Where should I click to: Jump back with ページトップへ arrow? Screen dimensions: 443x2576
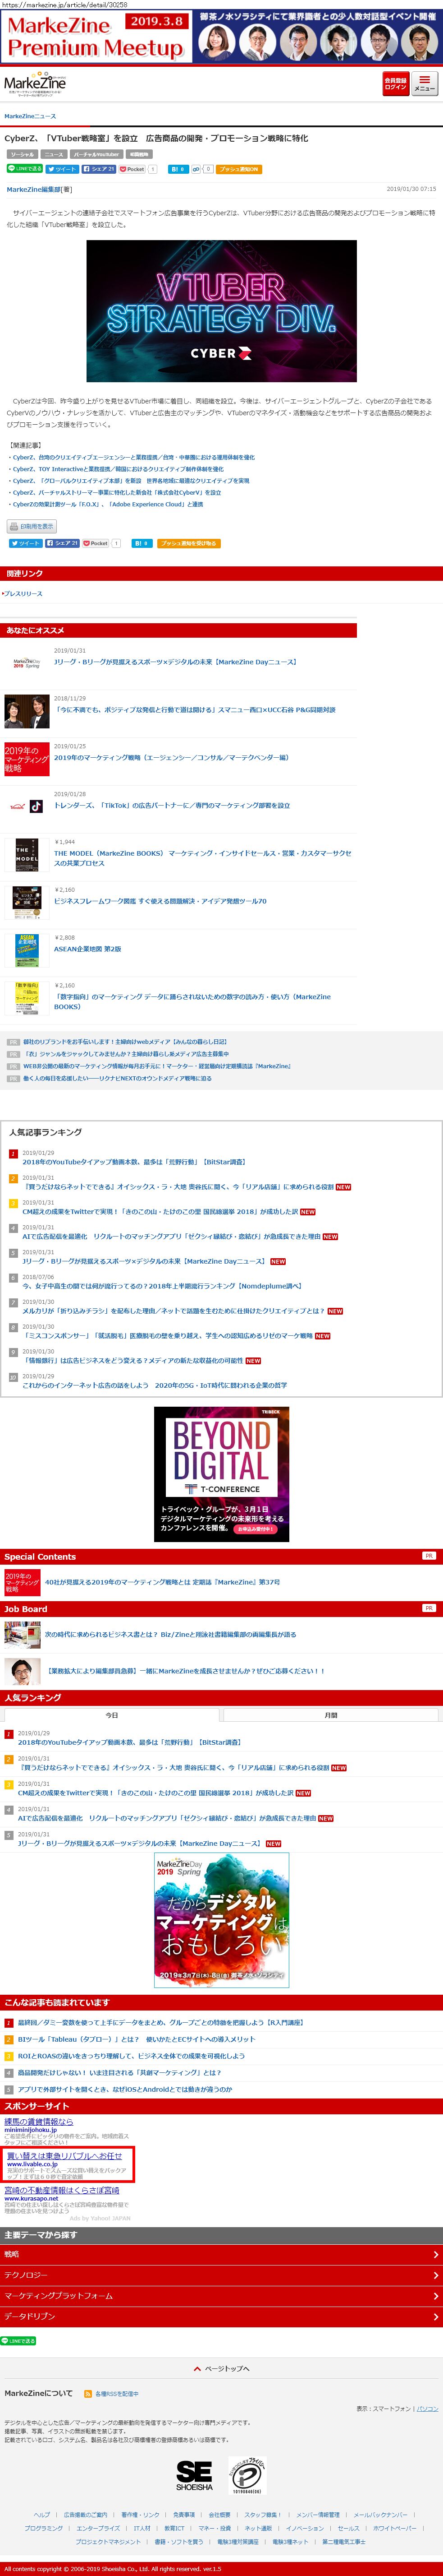(x=222, y=2369)
